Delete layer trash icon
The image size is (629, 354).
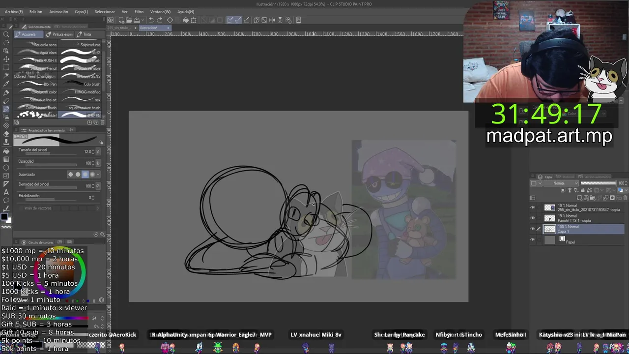(625, 198)
